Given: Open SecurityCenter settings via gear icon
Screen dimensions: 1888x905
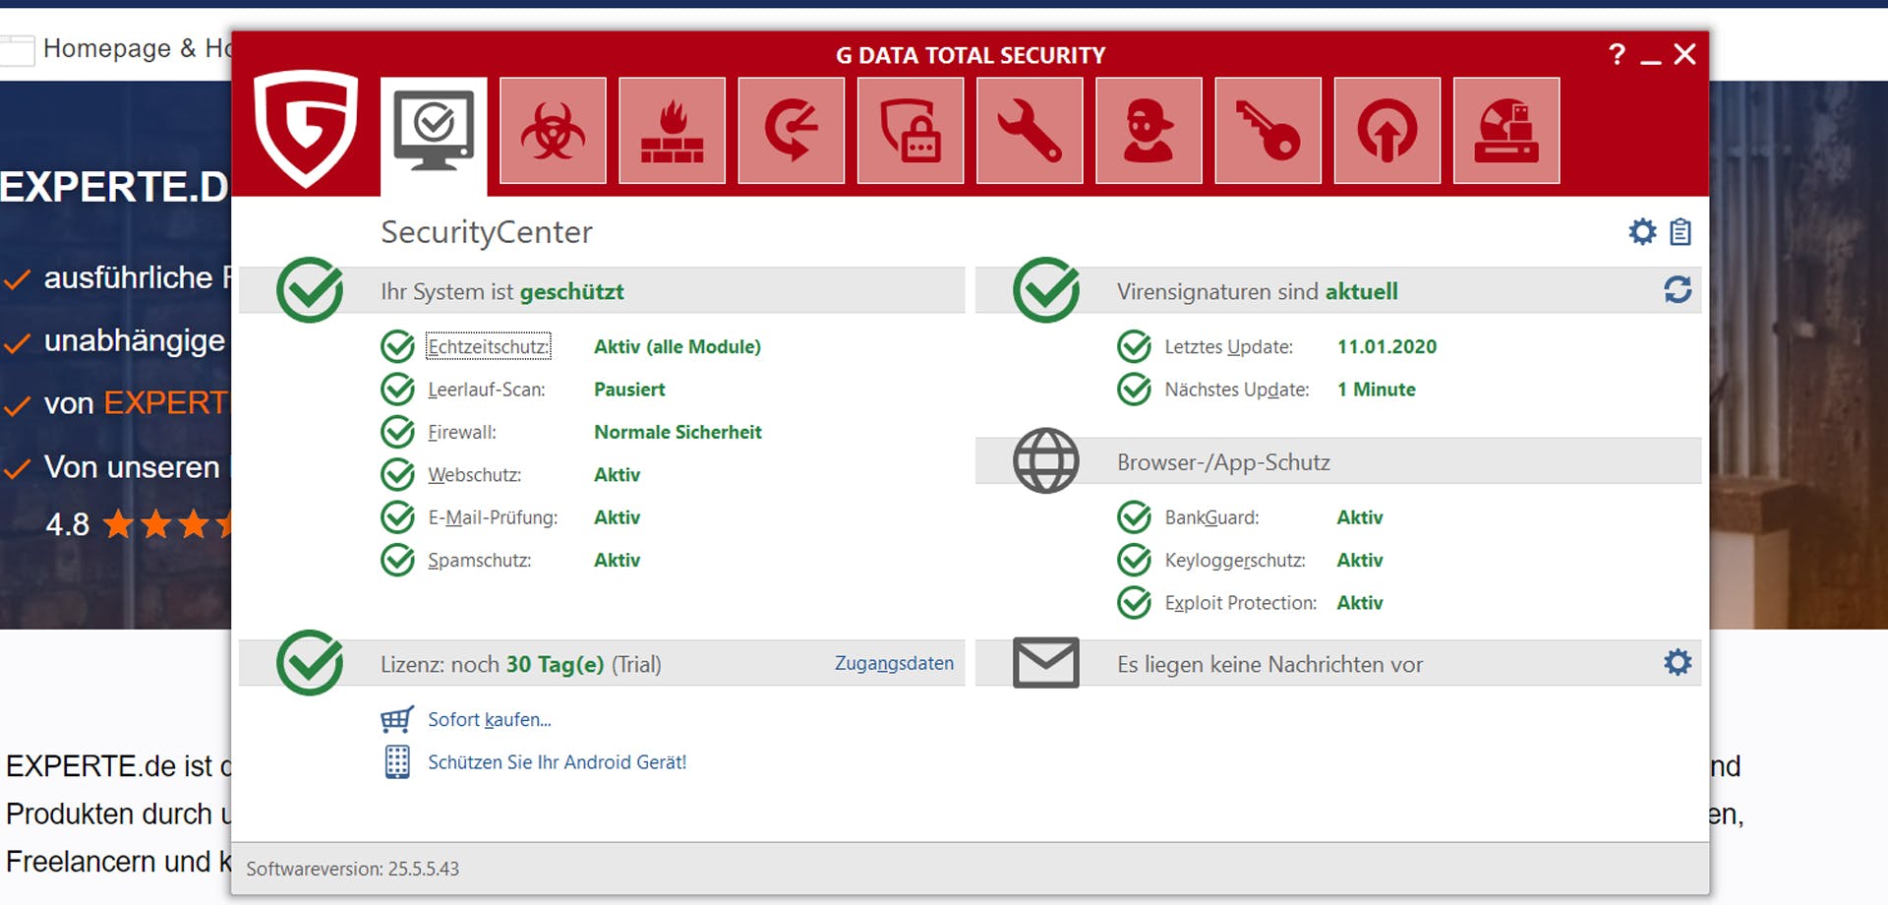Looking at the screenshot, I should [1640, 232].
